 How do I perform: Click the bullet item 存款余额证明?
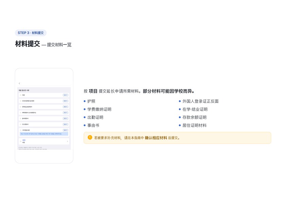194,117
